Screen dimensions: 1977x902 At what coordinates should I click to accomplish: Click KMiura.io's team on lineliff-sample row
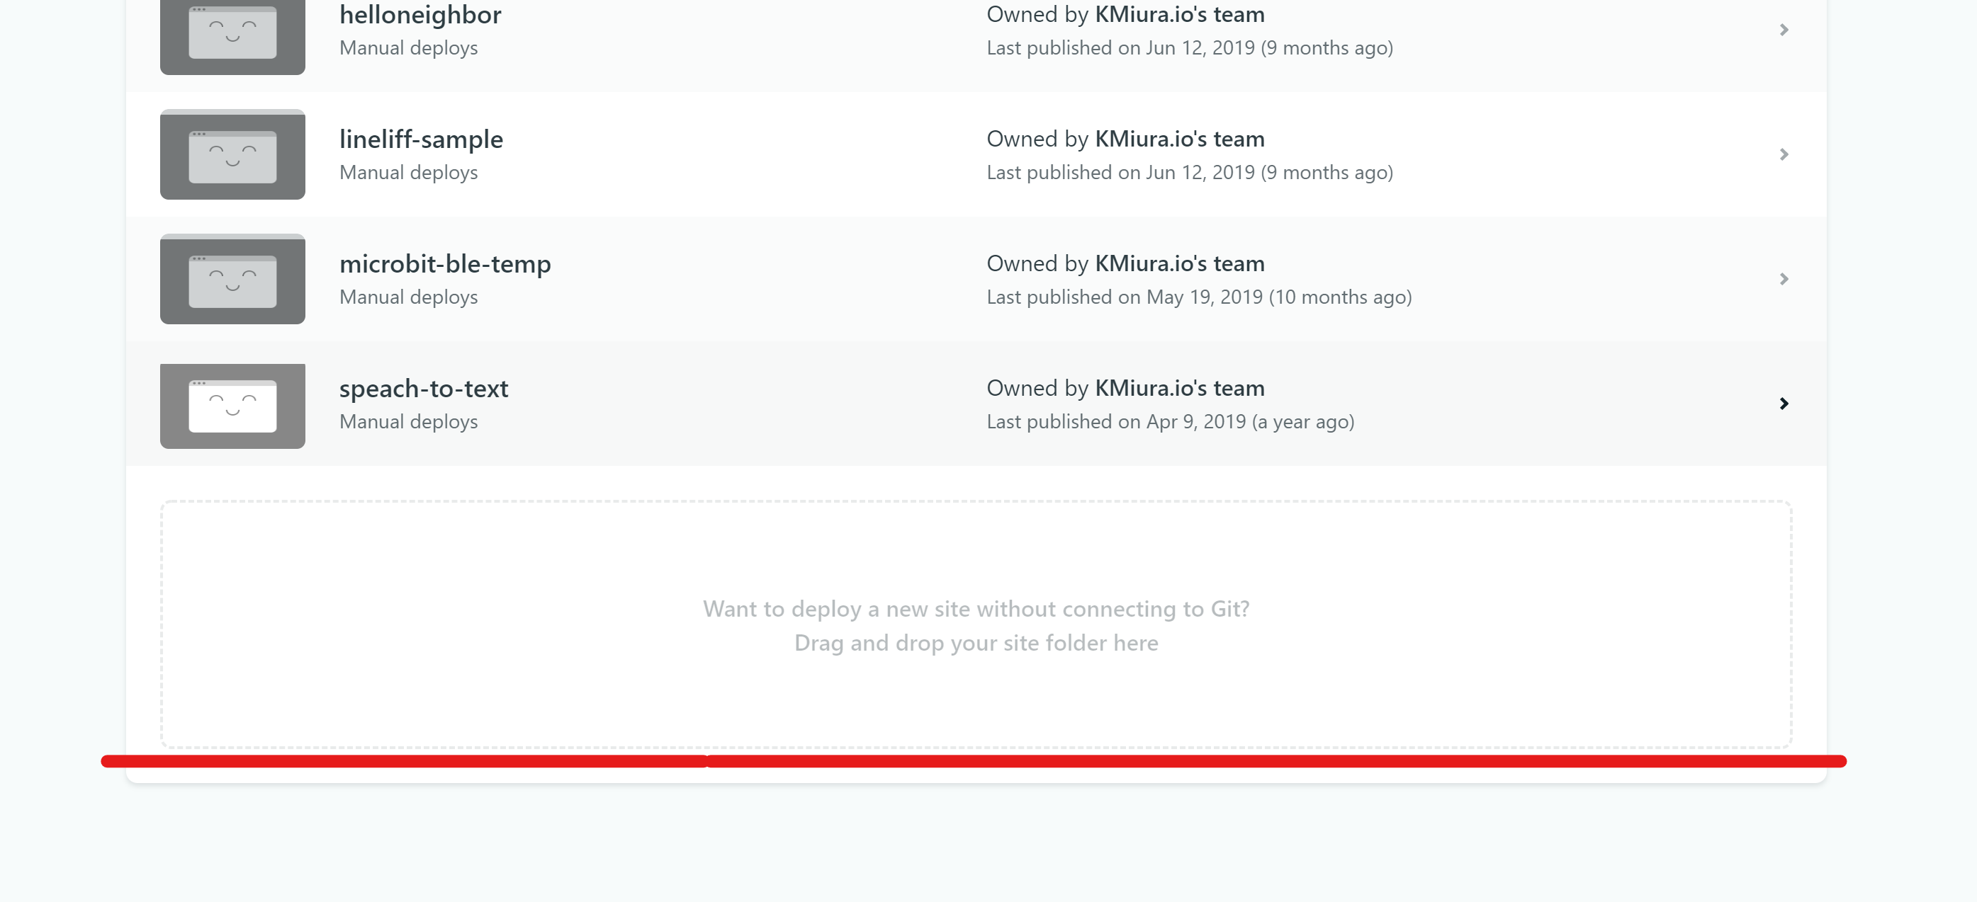(x=1179, y=139)
